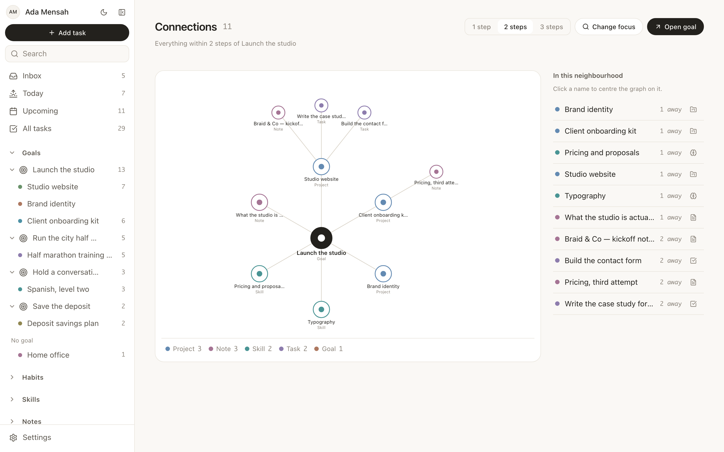Select Build the contact form task node
This screenshot has height=452, width=724.
365,113
